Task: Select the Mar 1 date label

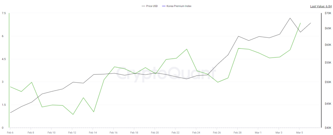Action: [258, 133]
